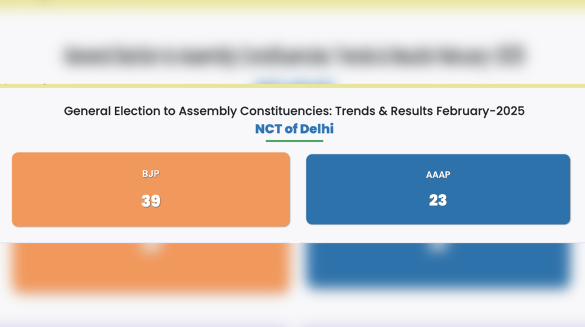Click the blurred blue text under the top heading
Screen dimensions: 585x327
[294, 82]
